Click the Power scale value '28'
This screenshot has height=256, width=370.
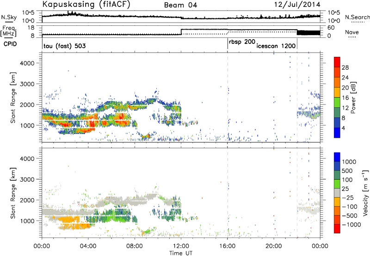[x=345, y=67]
